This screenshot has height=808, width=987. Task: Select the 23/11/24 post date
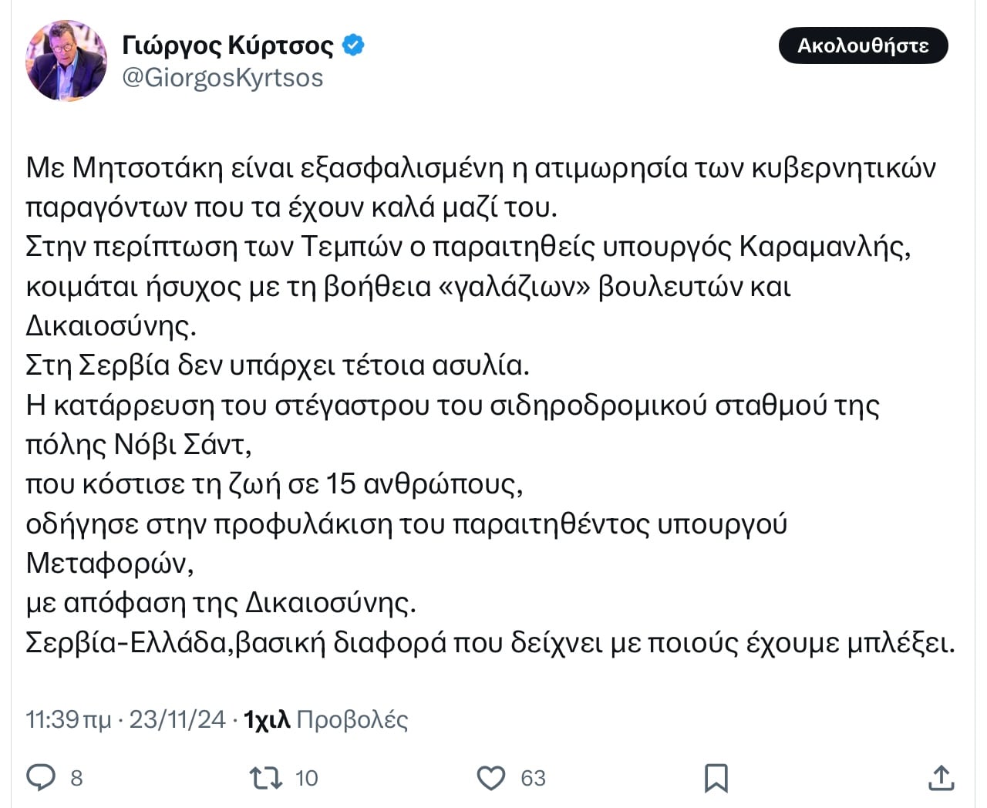click(x=177, y=719)
